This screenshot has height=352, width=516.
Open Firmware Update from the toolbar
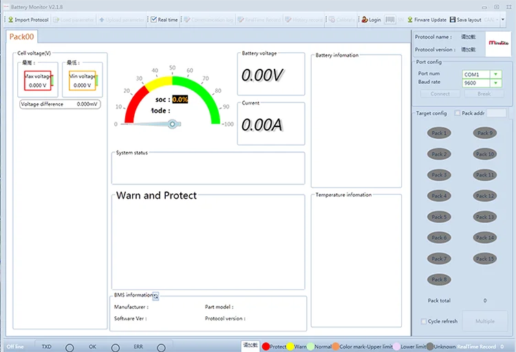410,20
